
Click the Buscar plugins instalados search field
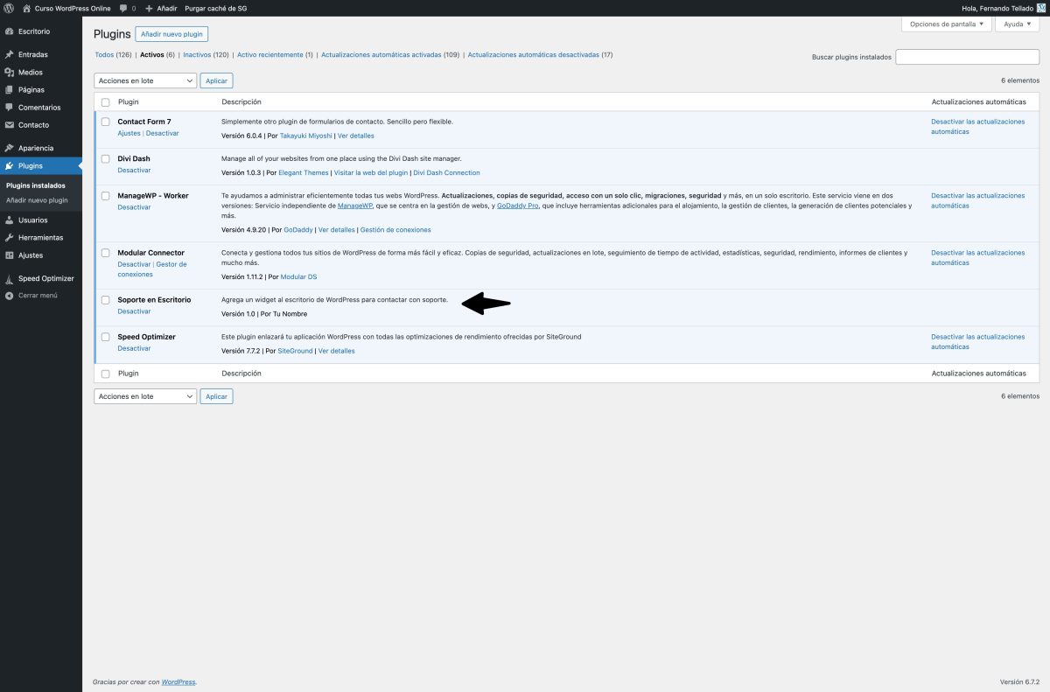(x=967, y=55)
